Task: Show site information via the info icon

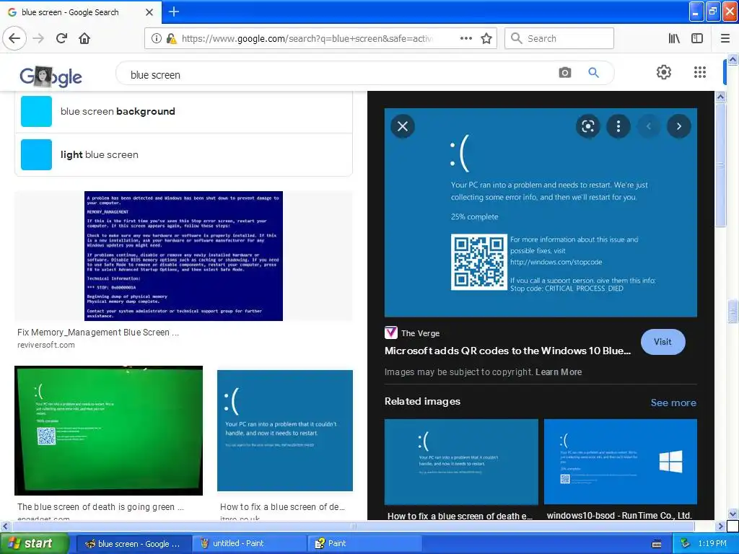Action: click(x=156, y=38)
